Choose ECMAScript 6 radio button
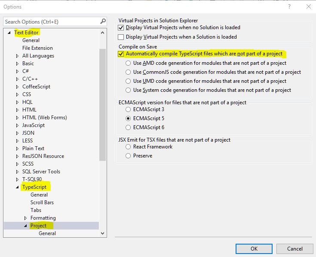Viewport: 316px width, 257px height. point(128,127)
